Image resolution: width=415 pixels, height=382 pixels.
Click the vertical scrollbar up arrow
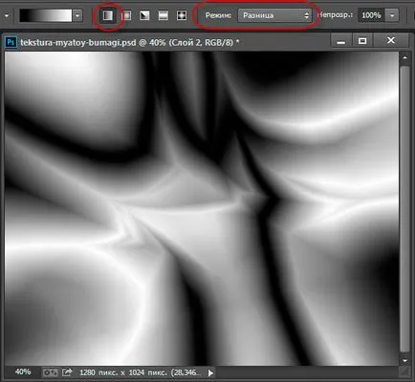coord(404,58)
